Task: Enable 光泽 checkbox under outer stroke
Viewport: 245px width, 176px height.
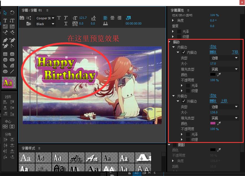Action: click(x=188, y=134)
